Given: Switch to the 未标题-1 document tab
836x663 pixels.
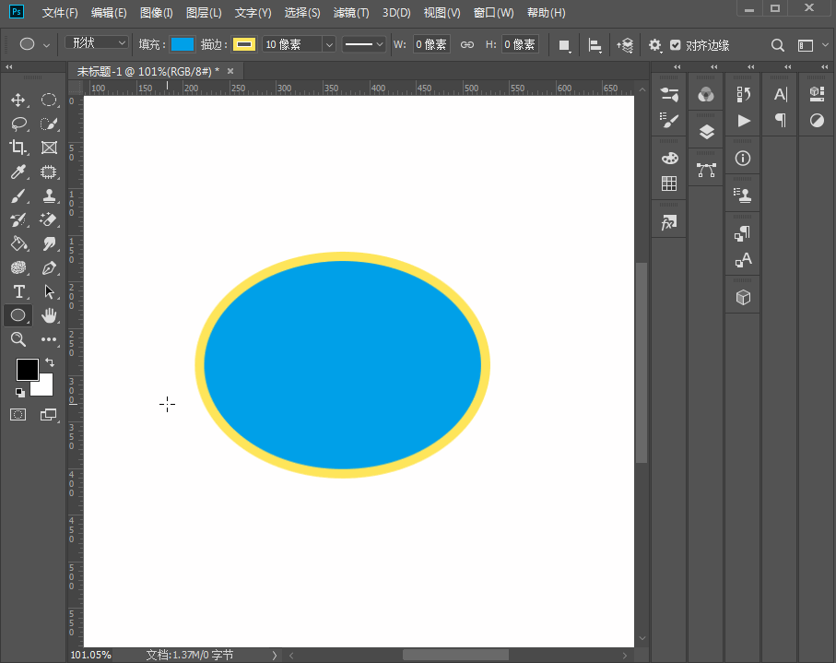Looking at the screenshot, I should click(147, 72).
